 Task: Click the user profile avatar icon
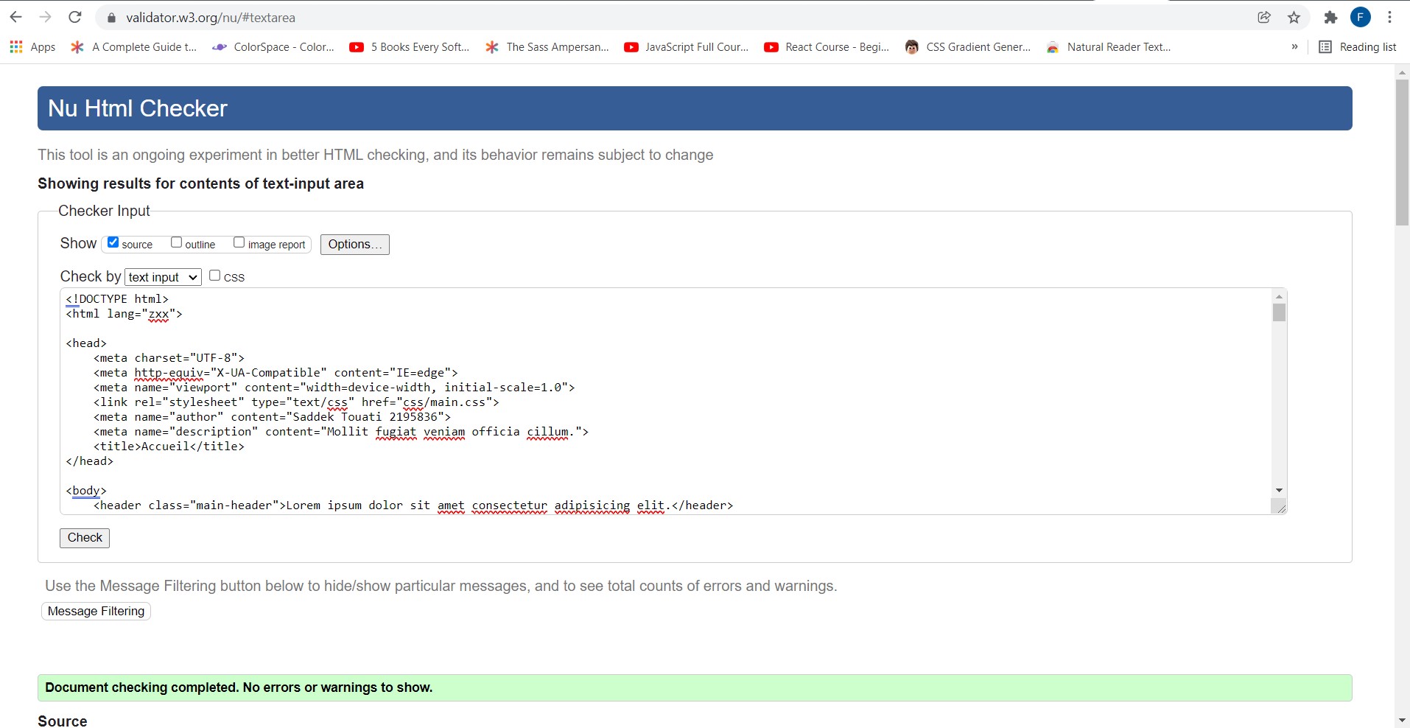[1360, 18]
